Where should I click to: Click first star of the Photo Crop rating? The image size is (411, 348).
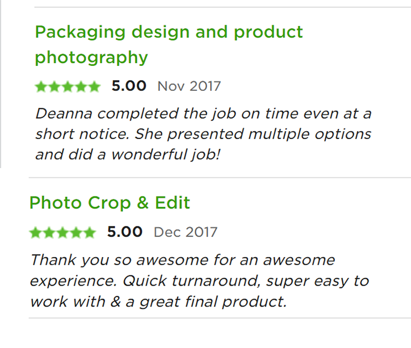(x=36, y=233)
